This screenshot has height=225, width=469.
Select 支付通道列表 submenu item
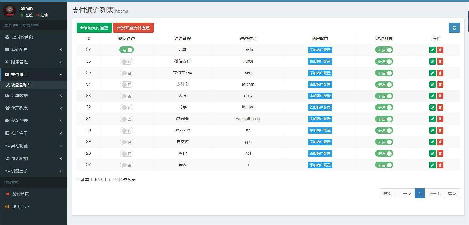[34, 85]
